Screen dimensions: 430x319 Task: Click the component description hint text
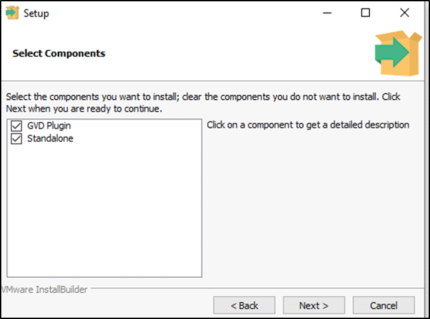pos(308,125)
